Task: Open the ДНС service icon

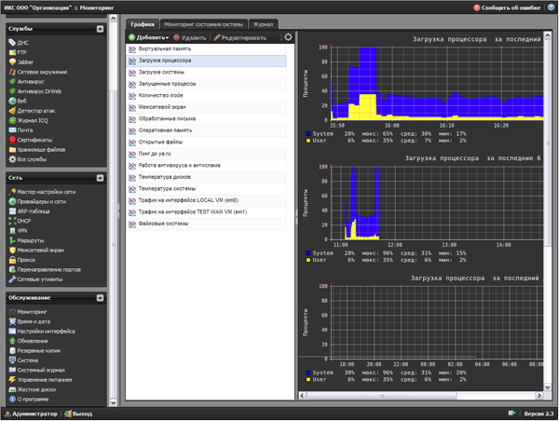Action: (12, 43)
